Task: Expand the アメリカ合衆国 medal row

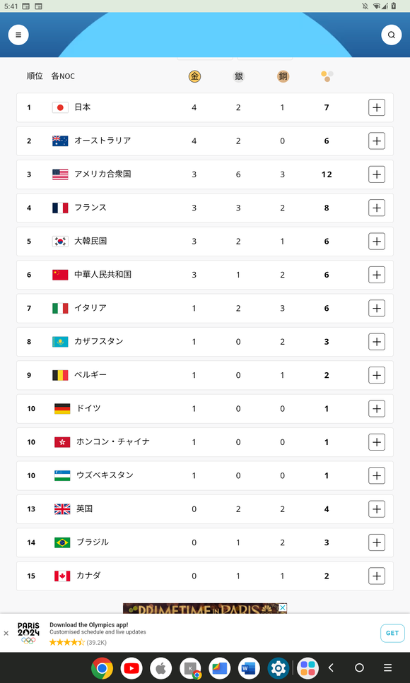Action: (376, 174)
